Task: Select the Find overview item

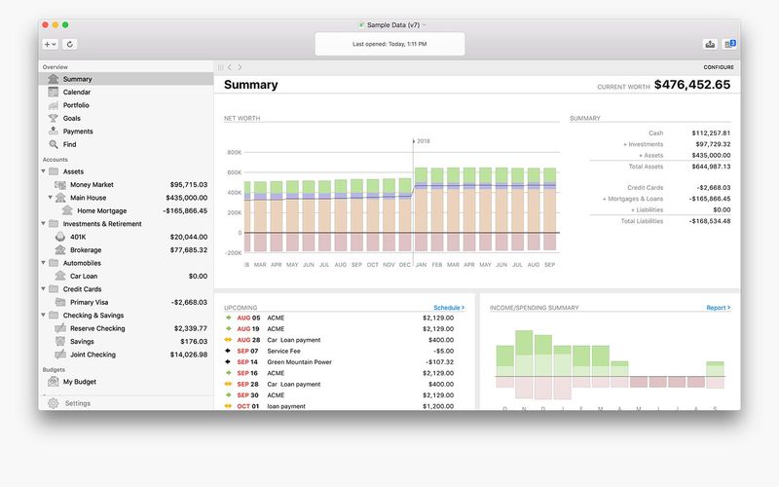Action: (x=127, y=144)
